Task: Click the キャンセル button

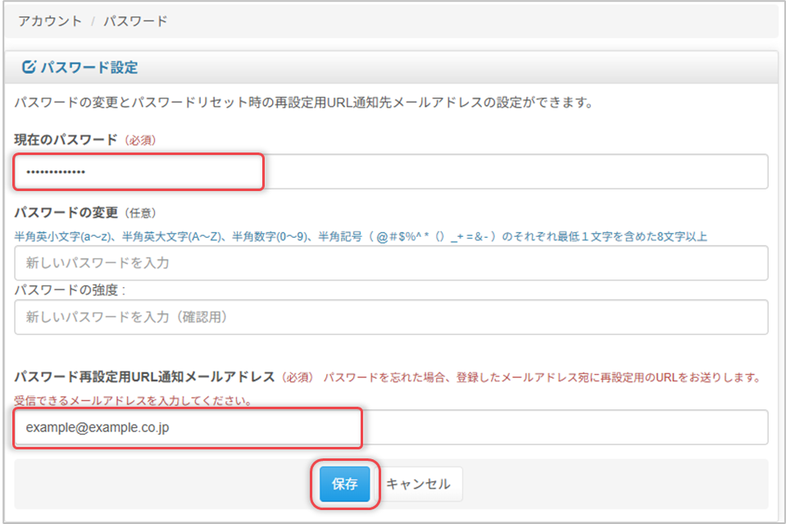Action: coord(418,484)
